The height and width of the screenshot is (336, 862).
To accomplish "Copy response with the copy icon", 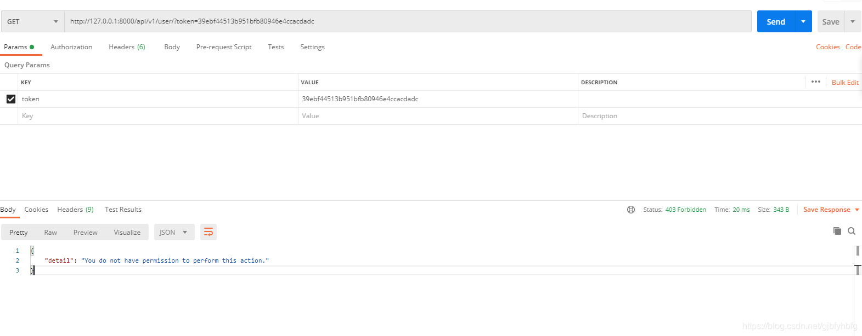I will pos(837,231).
